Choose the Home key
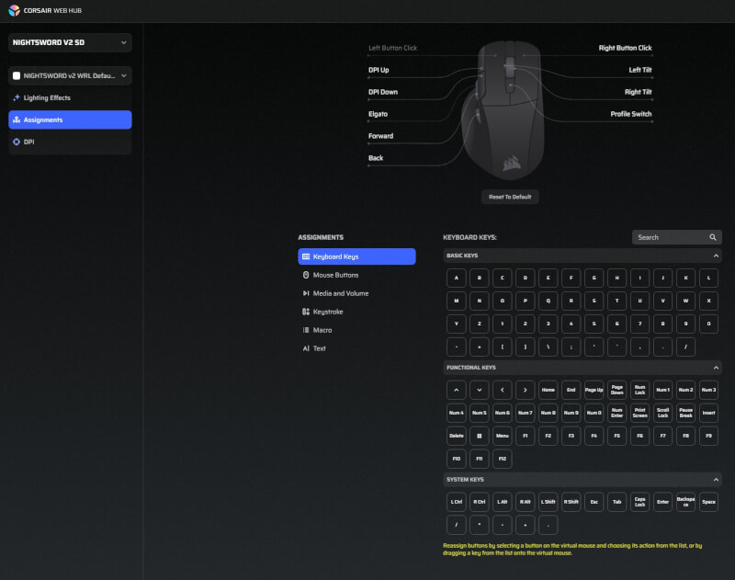This screenshot has width=735, height=580. (x=548, y=390)
